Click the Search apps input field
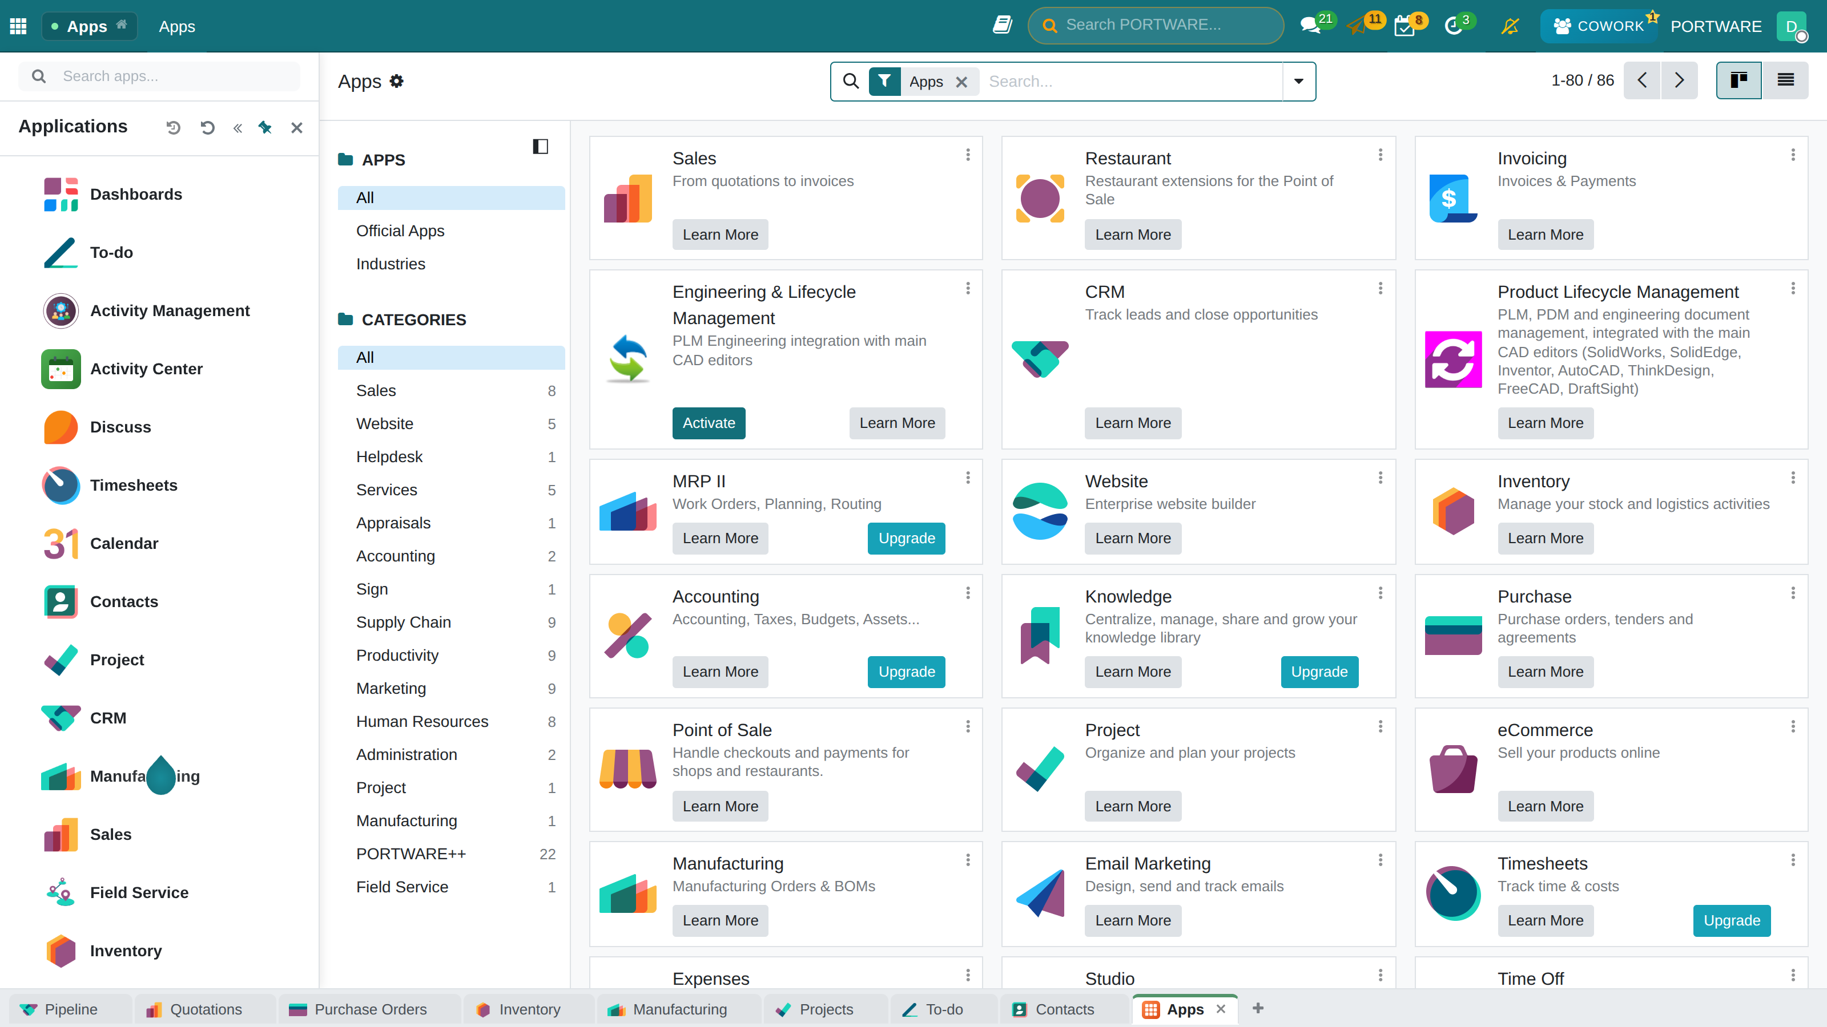Screen dimensions: 1827x1027 tap(159, 76)
